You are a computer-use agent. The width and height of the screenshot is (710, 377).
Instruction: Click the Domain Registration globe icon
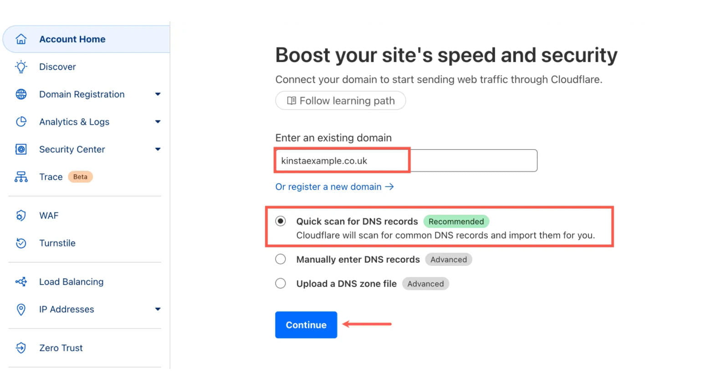21,94
